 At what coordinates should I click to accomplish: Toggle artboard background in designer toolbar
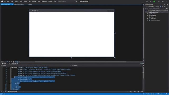coord(13,62)
